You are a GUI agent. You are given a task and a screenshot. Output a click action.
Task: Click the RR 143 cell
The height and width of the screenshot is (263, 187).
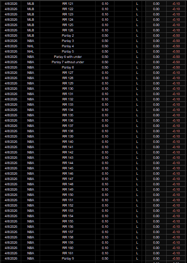68,158
